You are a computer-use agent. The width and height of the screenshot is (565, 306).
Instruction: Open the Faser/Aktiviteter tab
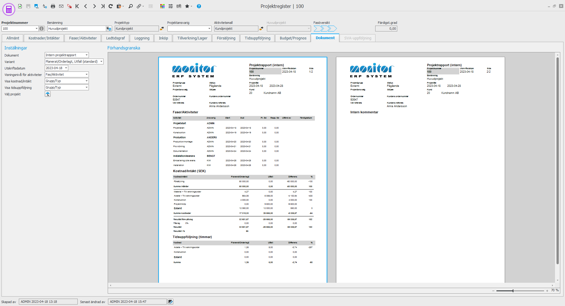pos(83,38)
